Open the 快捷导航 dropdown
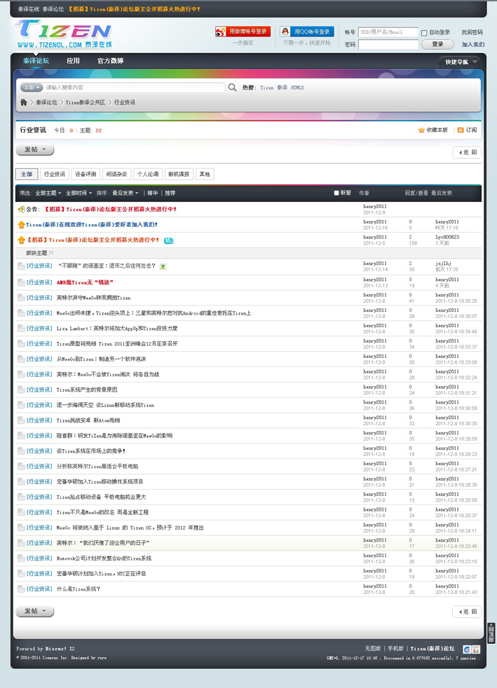The image size is (497, 688). (x=460, y=62)
